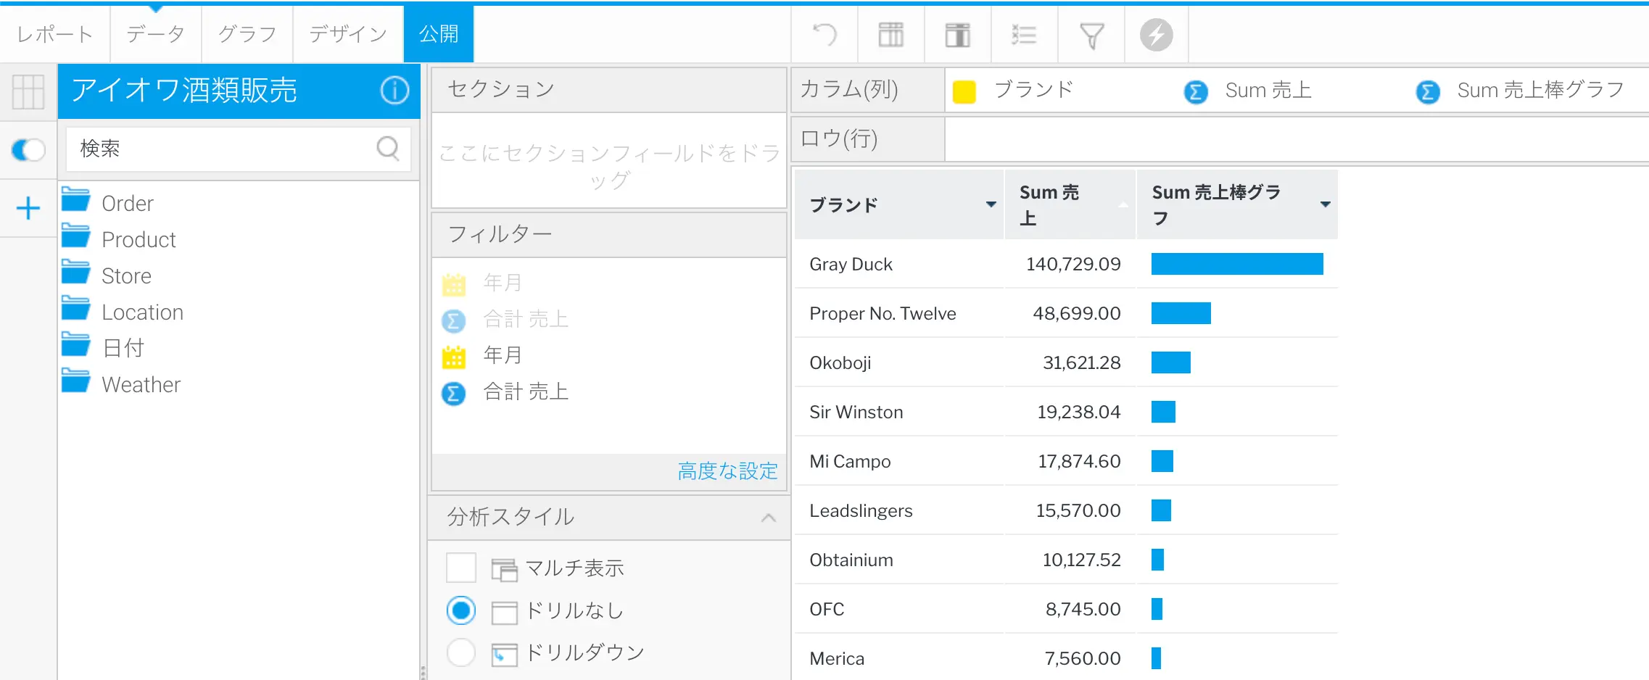Click the numbered list icon in toolbar
Viewport: 1649px width, 680px height.
point(1024,35)
